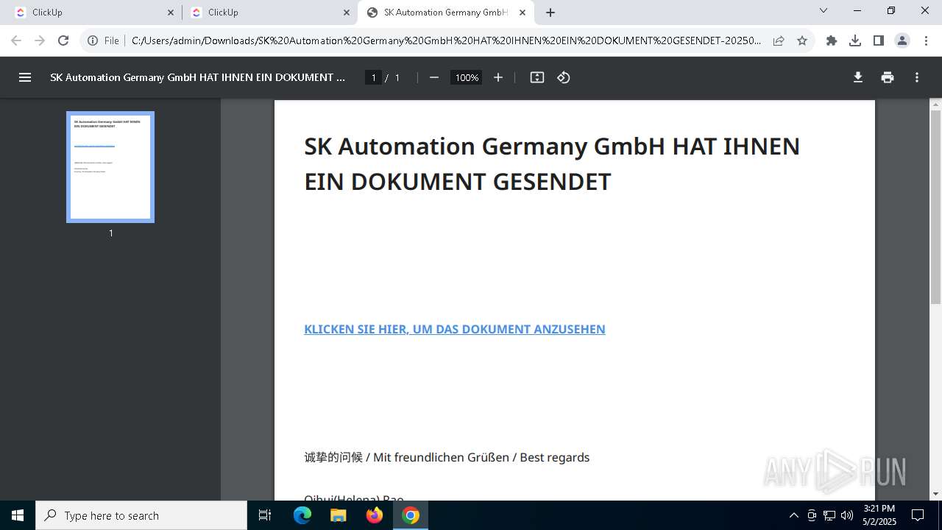Open Task View on the taskbar

pyautogui.click(x=265, y=515)
